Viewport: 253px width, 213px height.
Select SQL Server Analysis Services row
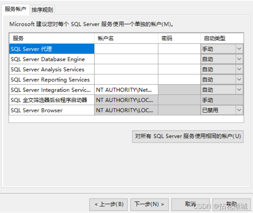tap(52, 69)
